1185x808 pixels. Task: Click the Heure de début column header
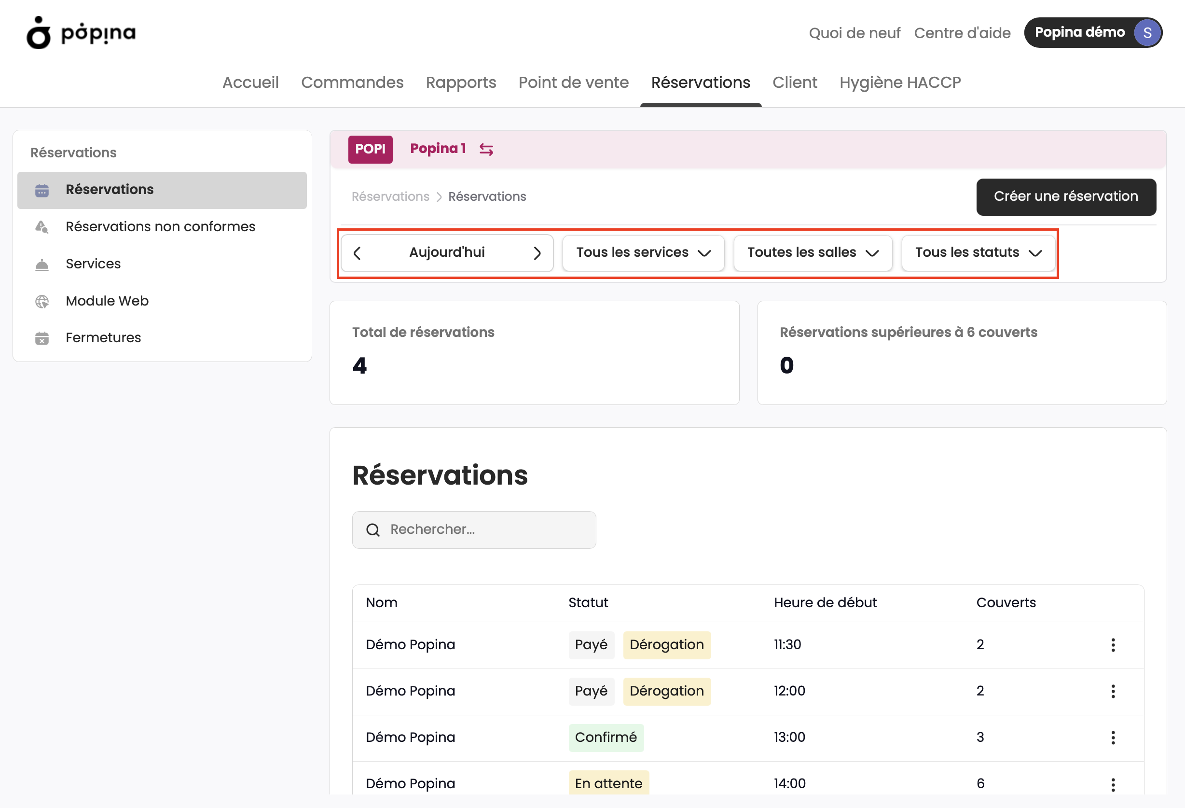[x=825, y=603]
